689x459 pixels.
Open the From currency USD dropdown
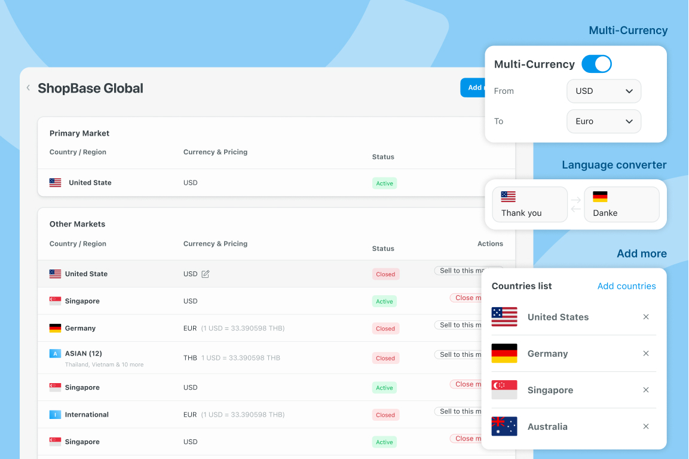(x=604, y=91)
